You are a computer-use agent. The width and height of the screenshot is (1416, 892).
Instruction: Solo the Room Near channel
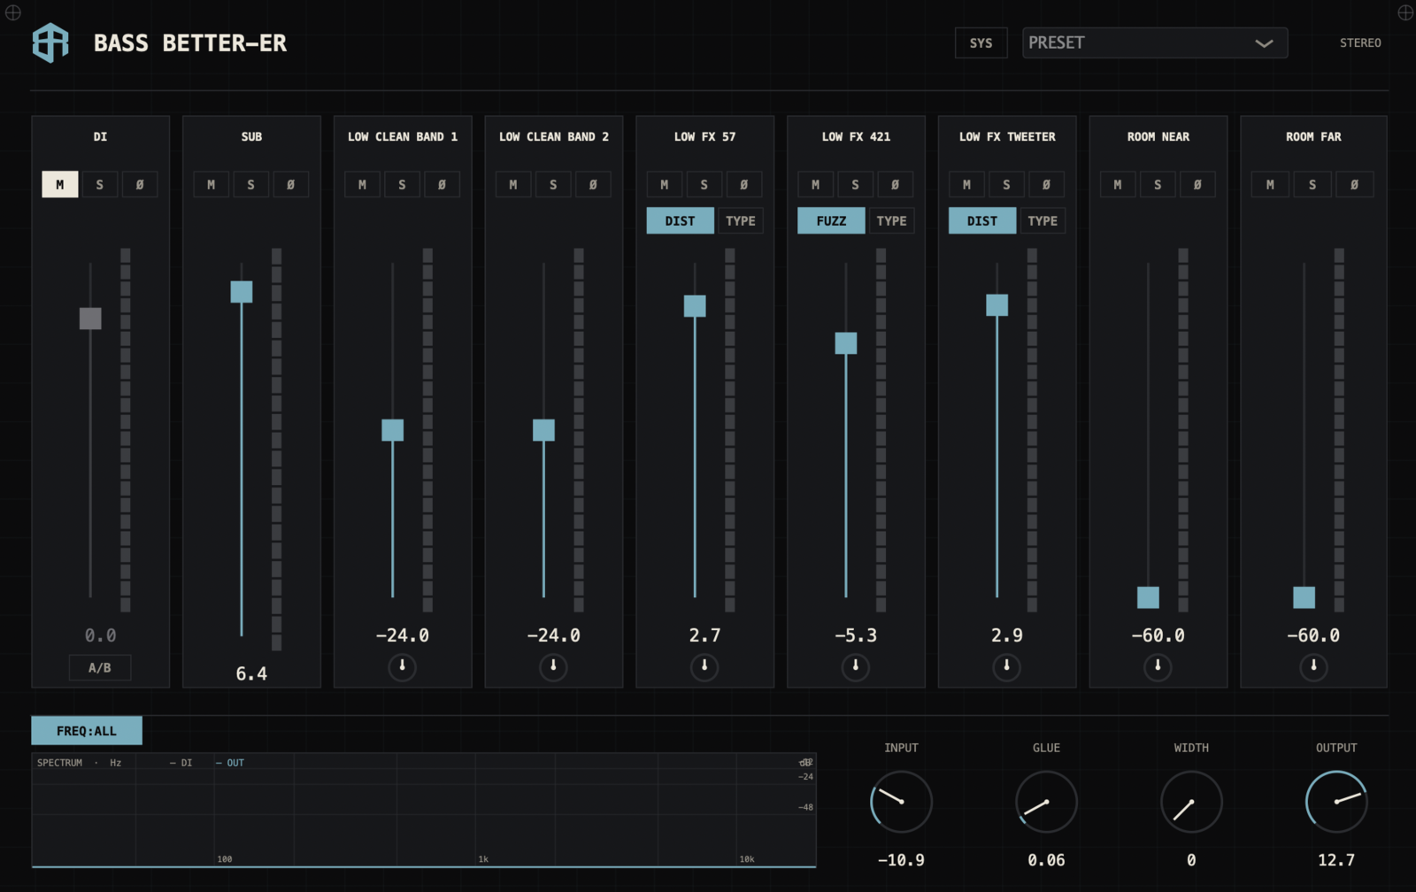coord(1158,184)
